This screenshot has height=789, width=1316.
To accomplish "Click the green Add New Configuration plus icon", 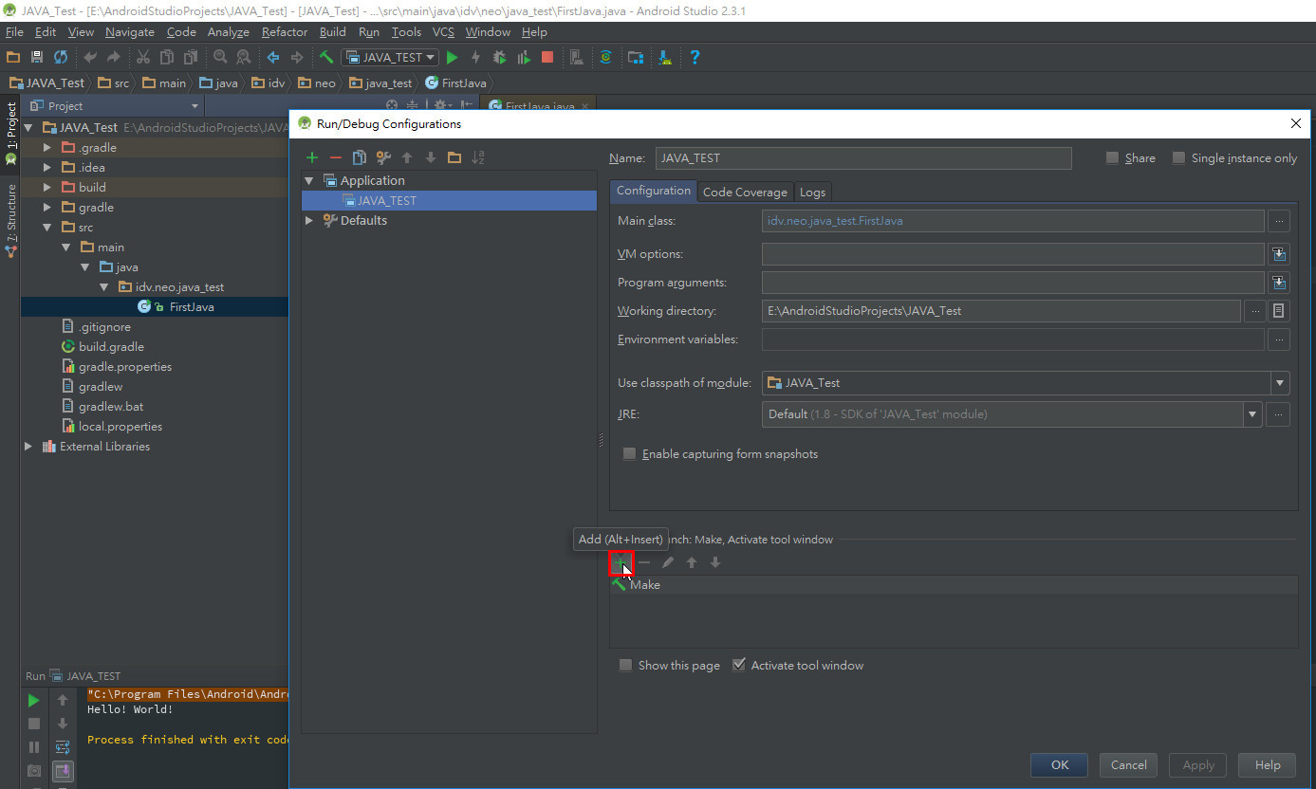I will (311, 157).
